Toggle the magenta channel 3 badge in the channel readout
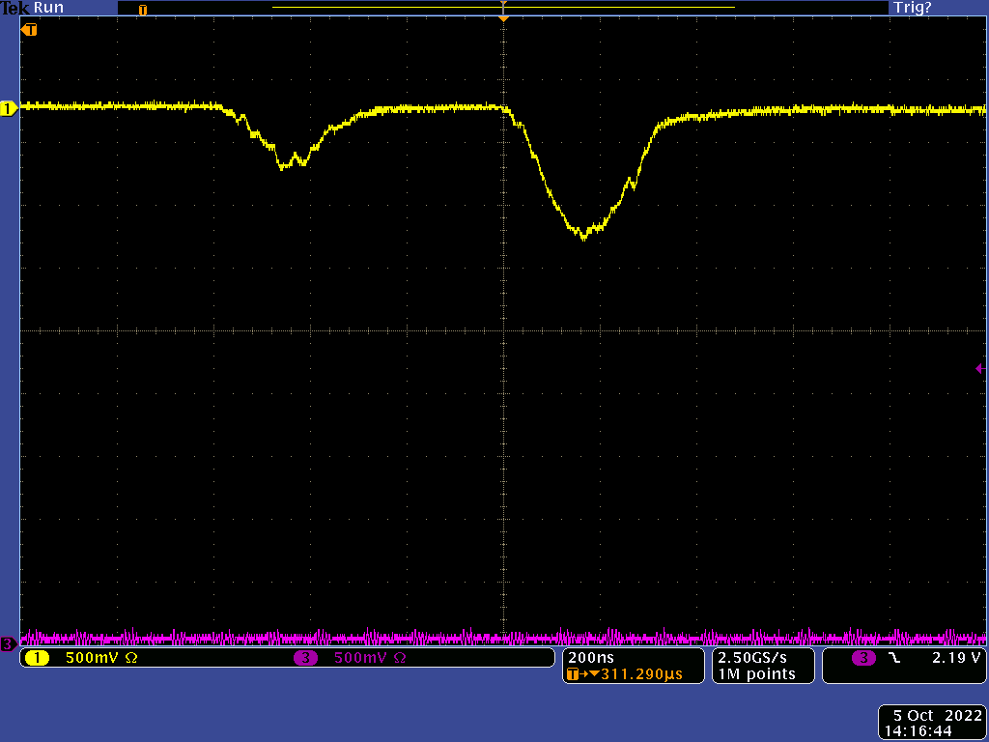This screenshot has width=989, height=742. pyautogui.click(x=306, y=658)
